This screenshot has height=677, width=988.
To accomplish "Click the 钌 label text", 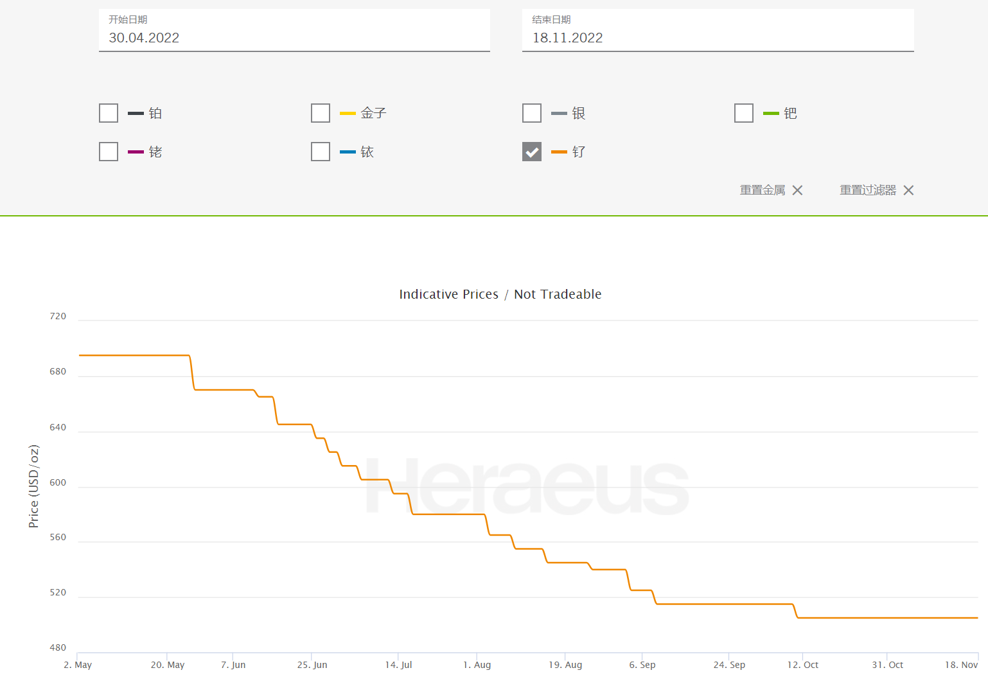I will 579,152.
